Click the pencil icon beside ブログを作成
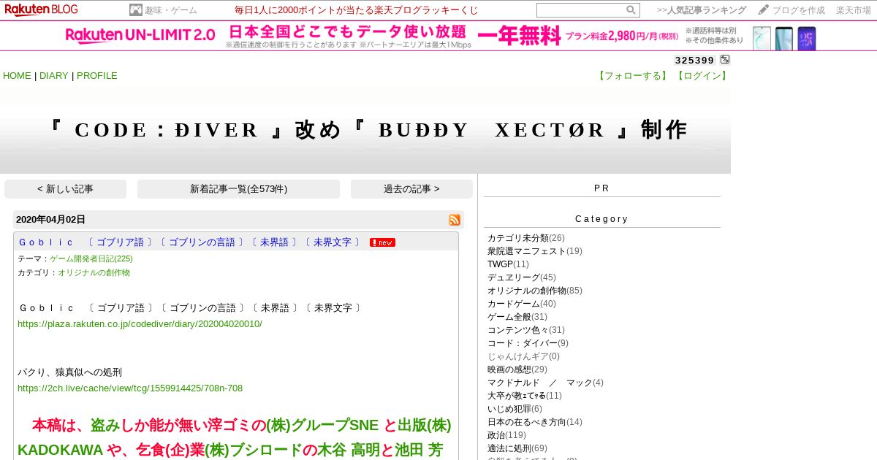The width and height of the screenshot is (877, 460). (763, 10)
